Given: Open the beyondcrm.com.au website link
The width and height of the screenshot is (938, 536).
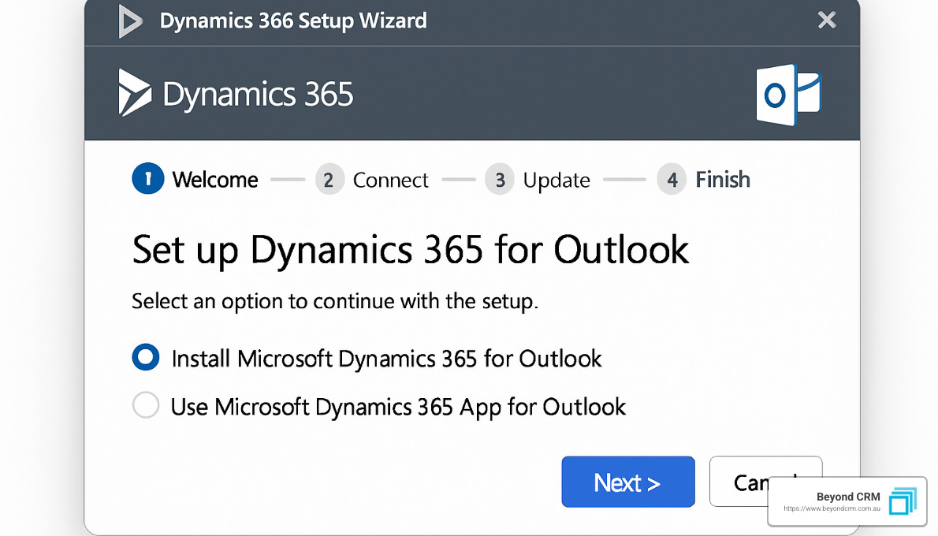Looking at the screenshot, I should coord(831,509).
